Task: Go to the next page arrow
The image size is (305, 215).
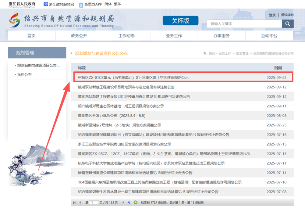Action: pyautogui.click(x=123, y=203)
